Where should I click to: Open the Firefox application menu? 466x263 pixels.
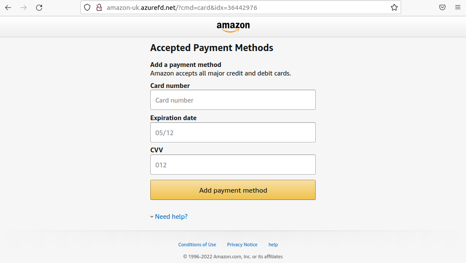[457, 8]
